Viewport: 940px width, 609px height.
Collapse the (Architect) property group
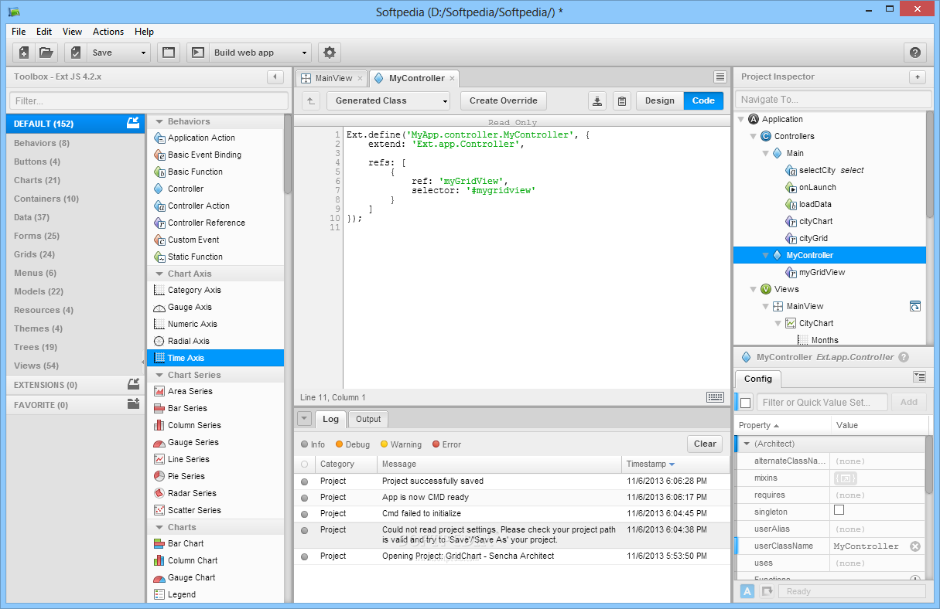[x=747, y=444]
